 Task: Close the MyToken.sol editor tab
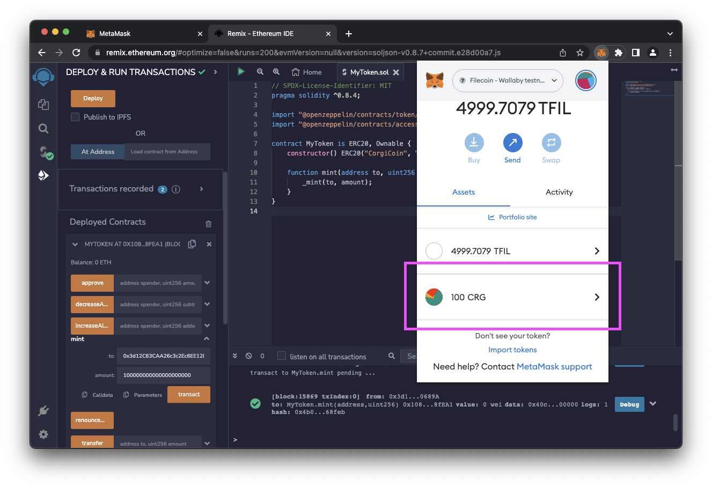396,72
